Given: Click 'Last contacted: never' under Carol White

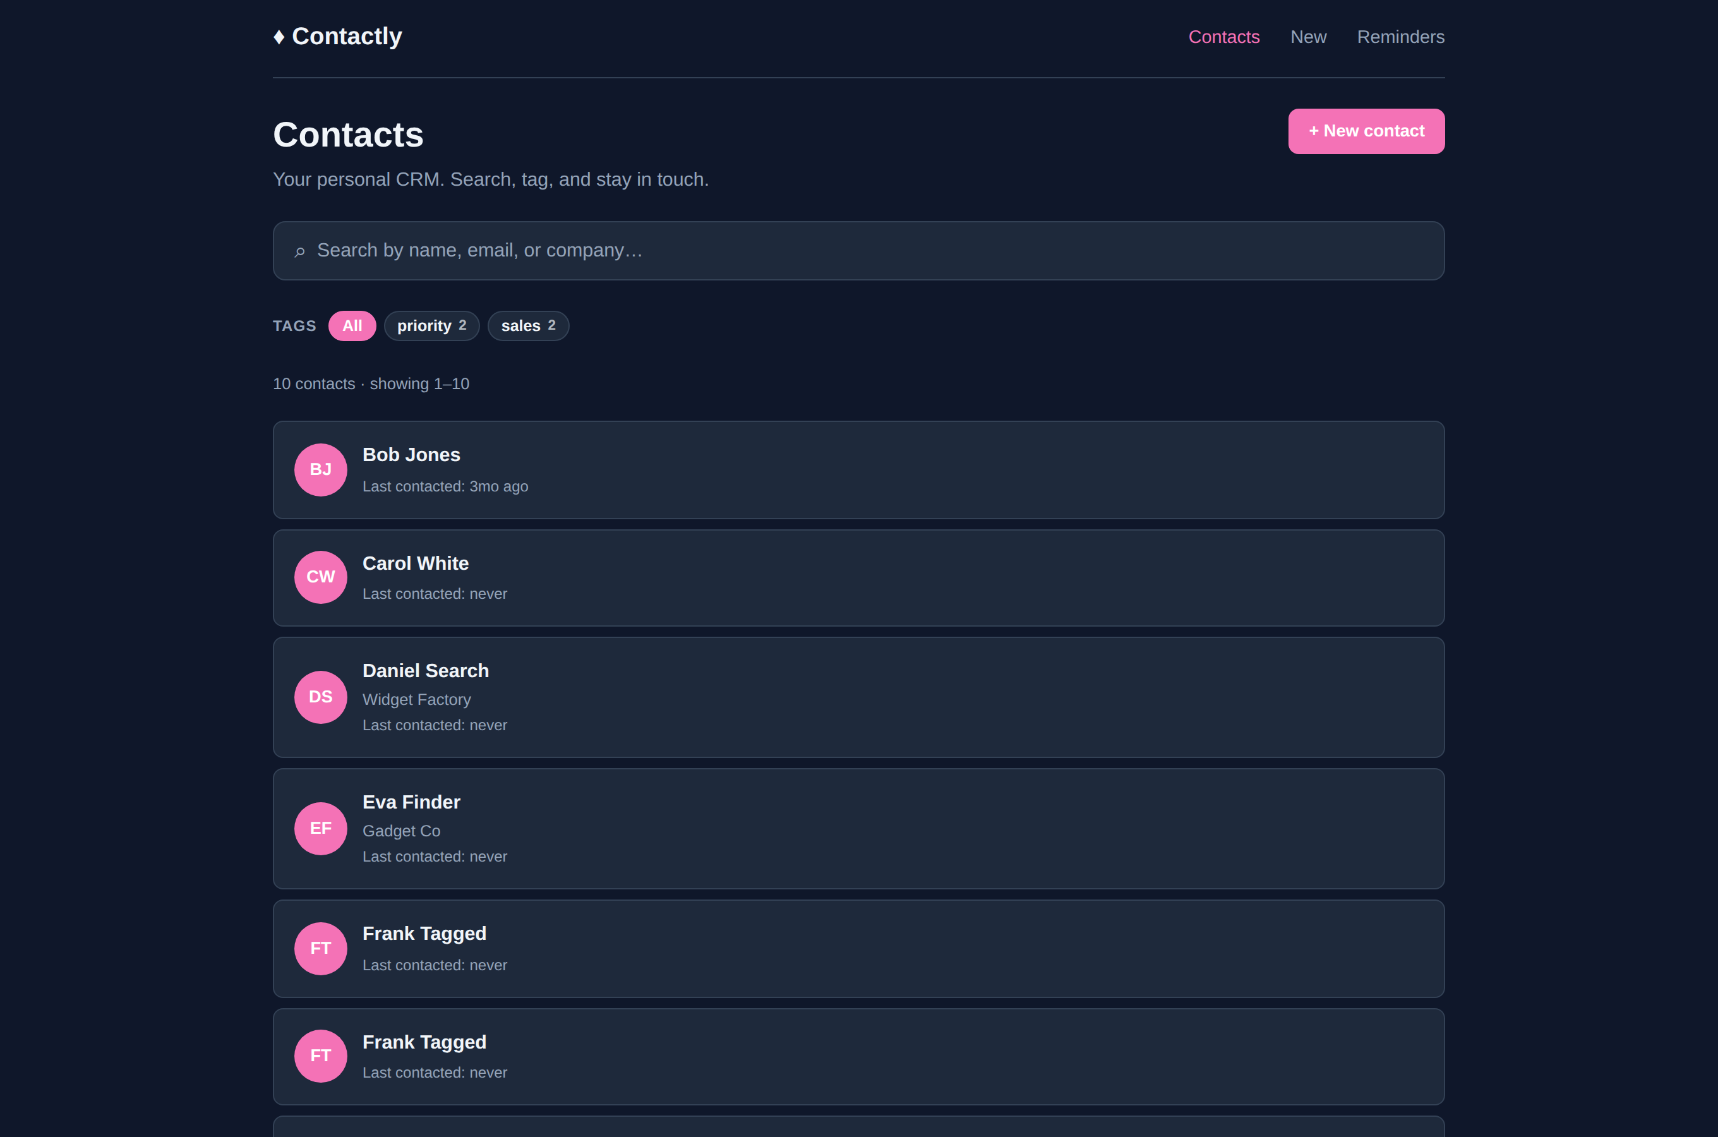Looking at the screenshot, I should [x=434, y=594].
